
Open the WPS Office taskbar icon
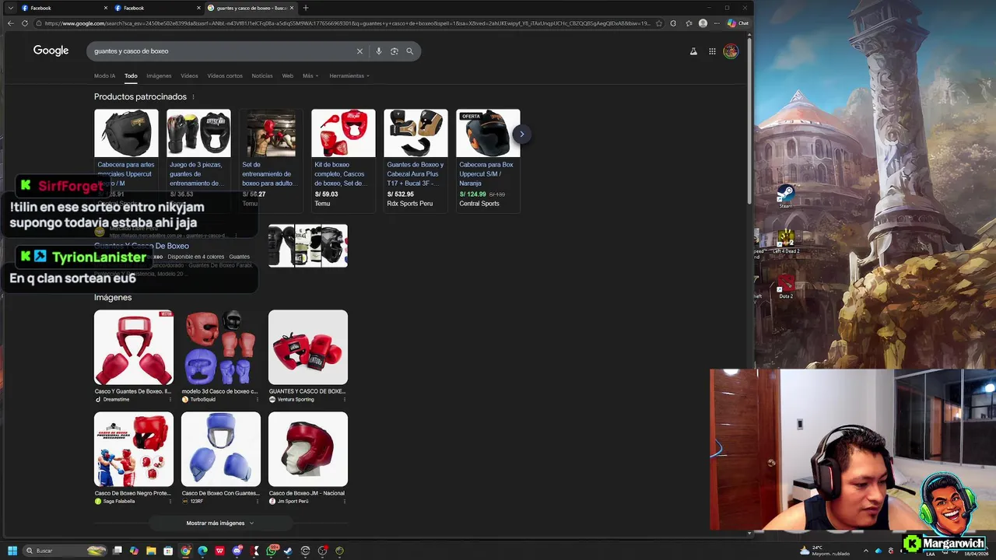[x=219, y=551]
